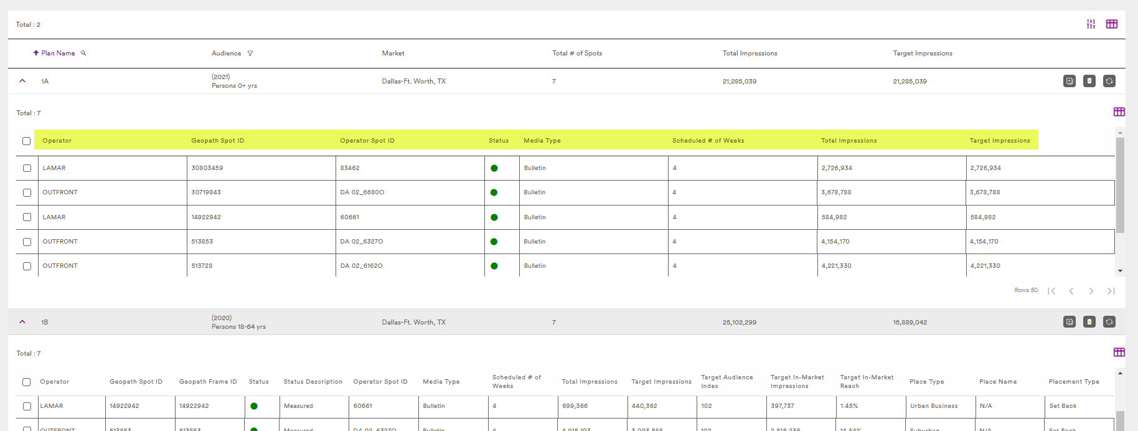This screenshot has width=1138, height=431.
Task: Click the sort arrow beside Plan Name
Action: (36, 53)
